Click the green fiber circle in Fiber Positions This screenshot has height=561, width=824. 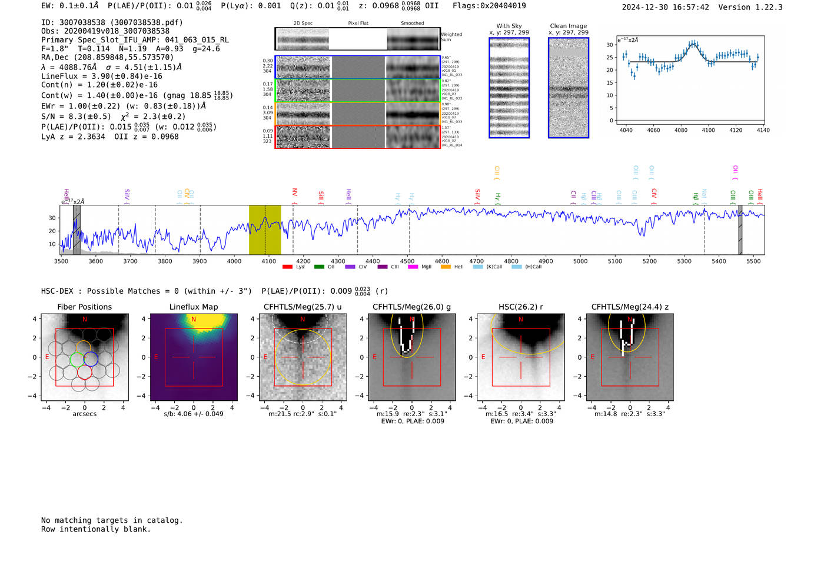point(77,359)
